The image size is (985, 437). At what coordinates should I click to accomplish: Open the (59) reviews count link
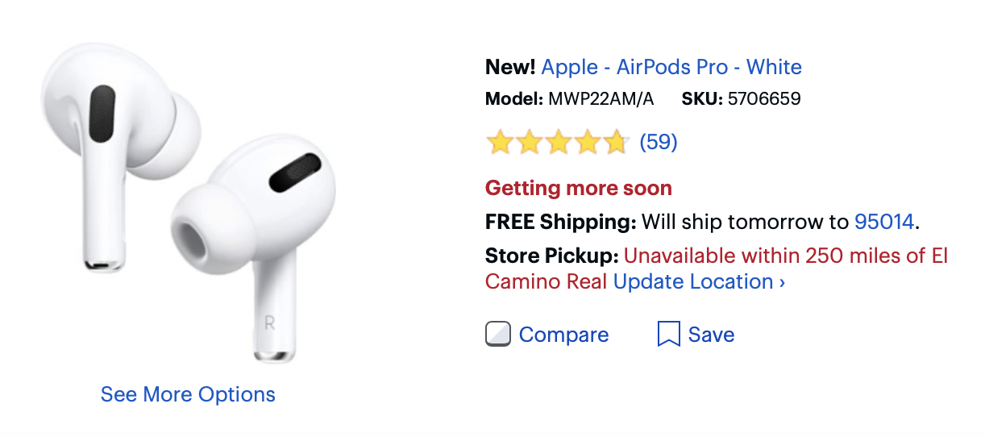658,143
